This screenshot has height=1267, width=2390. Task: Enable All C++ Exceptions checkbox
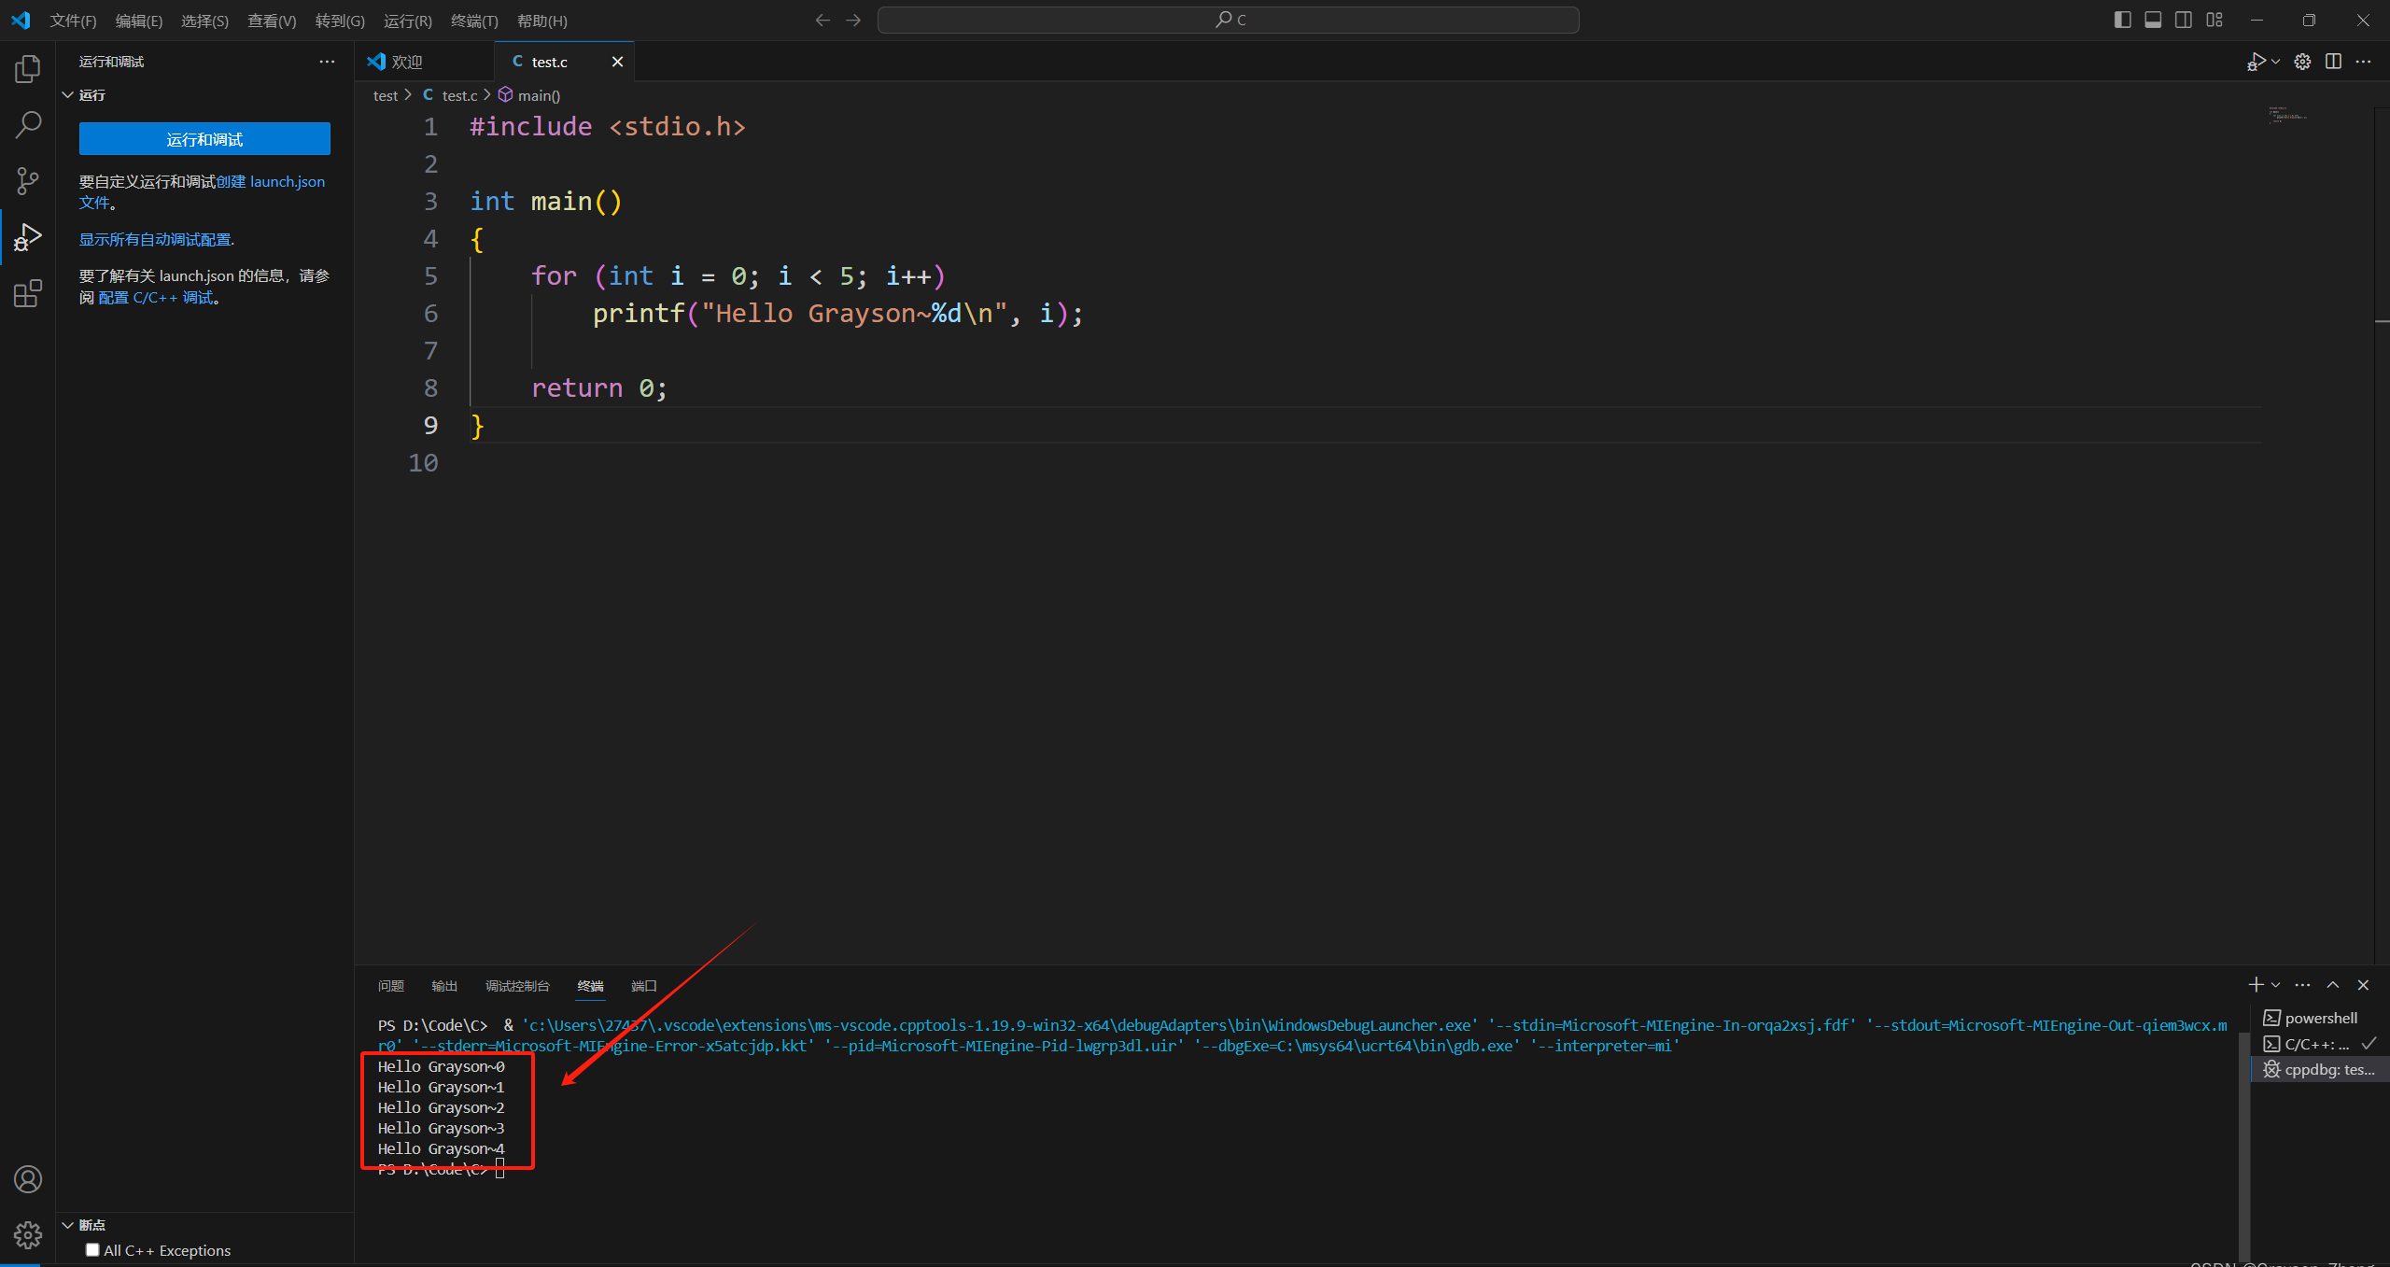coord(92,1250)
